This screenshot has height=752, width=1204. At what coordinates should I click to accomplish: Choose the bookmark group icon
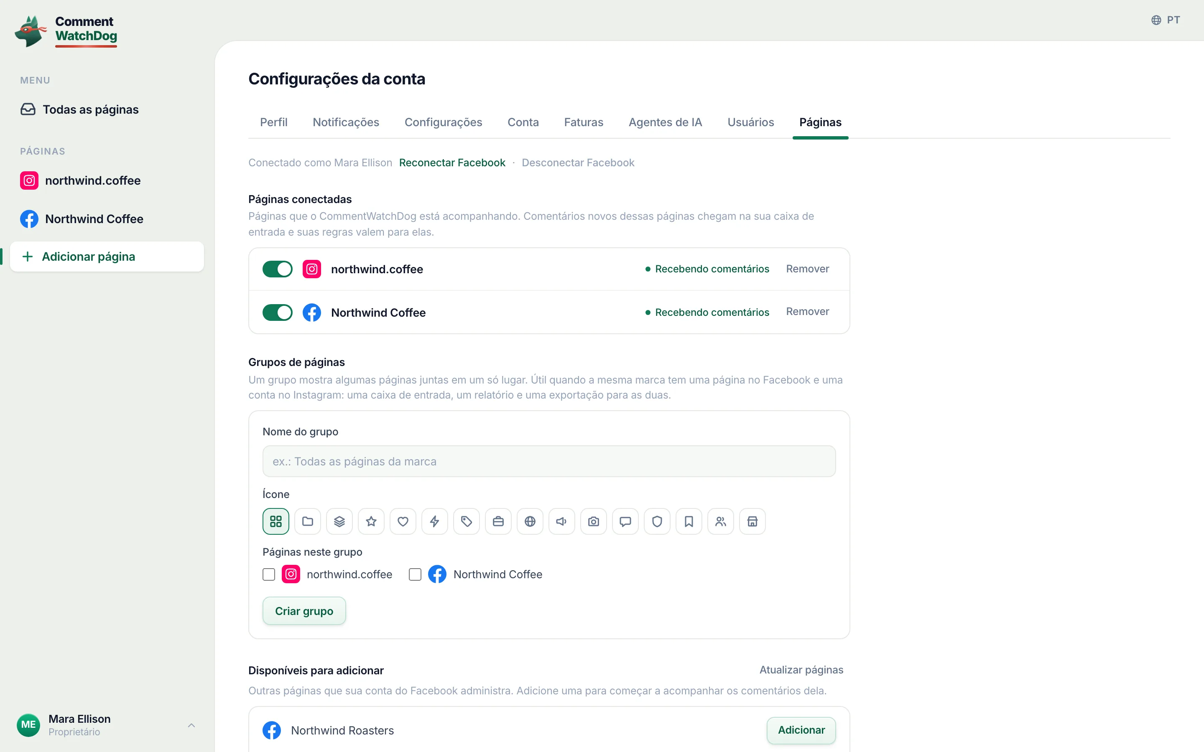coord(689,521)
